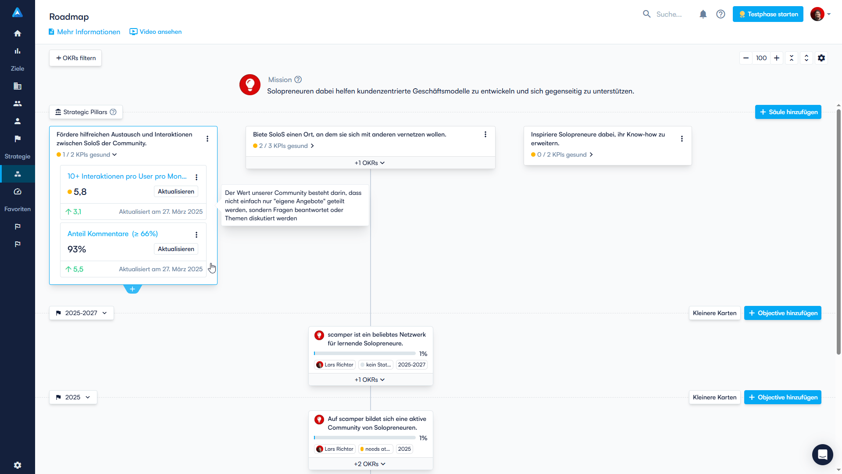The image size is (842, 474).
Task: Open the teams people icon in sidebar
Action: coord(18,104)
